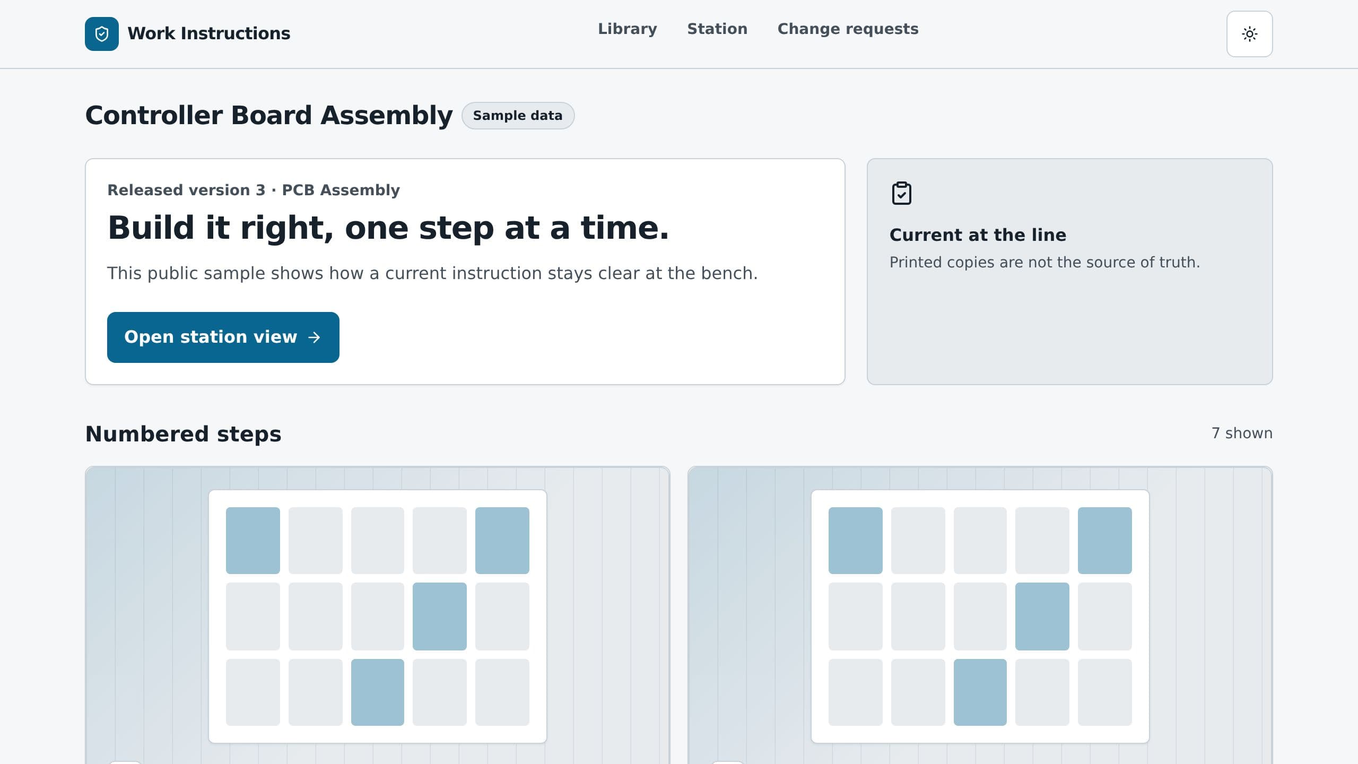Open the second numbered step board thumbnail
1358x764 pixels.
click(x=980, y=616)
